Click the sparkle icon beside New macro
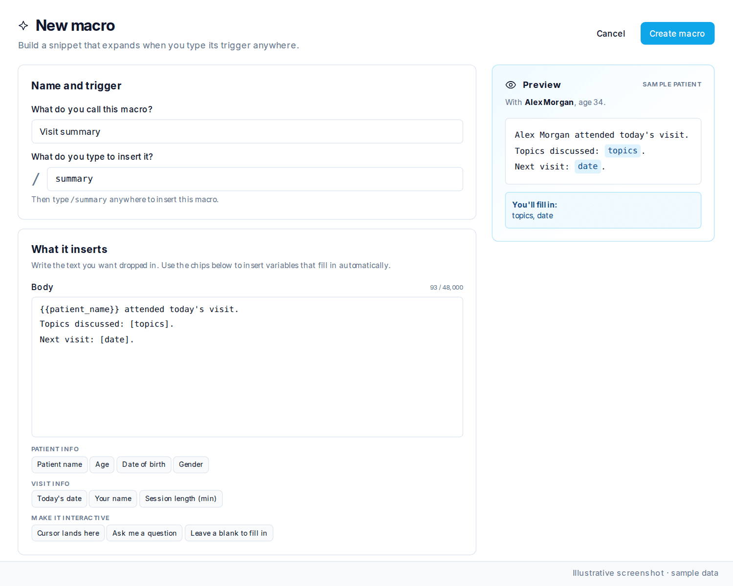The height and width of the screenshot is (586, 733). (23, 25)
